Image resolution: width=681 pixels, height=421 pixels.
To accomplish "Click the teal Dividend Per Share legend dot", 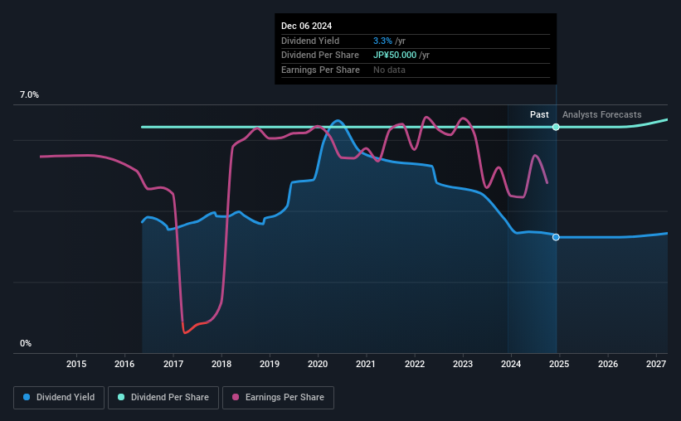I will click(121, 397).
